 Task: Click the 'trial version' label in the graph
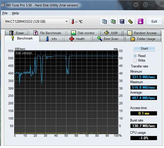click(24, 53)
